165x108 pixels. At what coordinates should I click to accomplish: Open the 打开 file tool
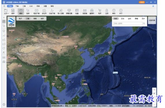pyautogui.click(x=6, y=12)
